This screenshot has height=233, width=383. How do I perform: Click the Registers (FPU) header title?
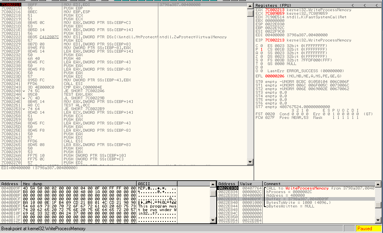coord(273,5)
